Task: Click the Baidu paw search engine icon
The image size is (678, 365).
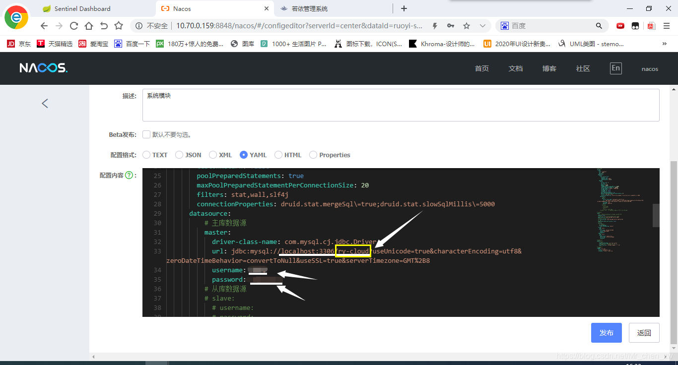Action: 505,26
